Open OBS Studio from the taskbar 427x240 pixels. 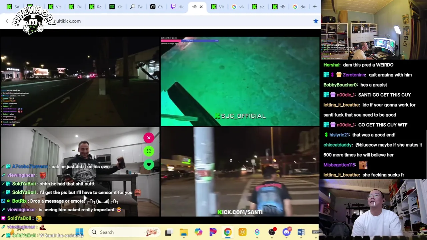(x=272, y=232)
